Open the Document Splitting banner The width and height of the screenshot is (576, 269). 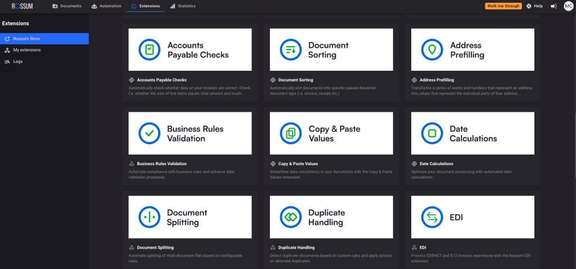[190, 217]
